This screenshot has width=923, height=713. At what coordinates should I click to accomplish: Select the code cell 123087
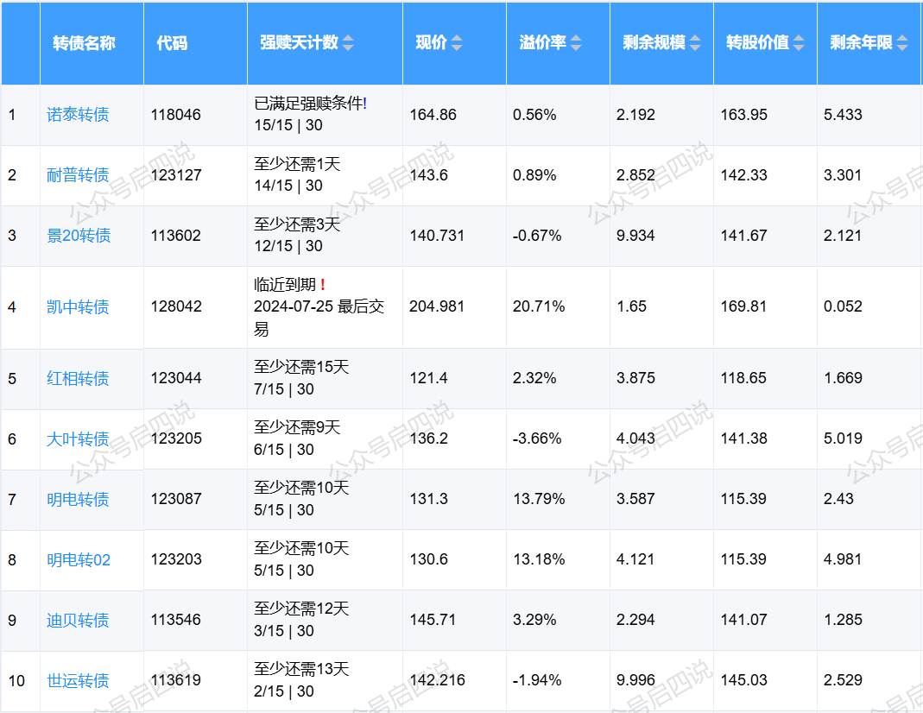176,499
